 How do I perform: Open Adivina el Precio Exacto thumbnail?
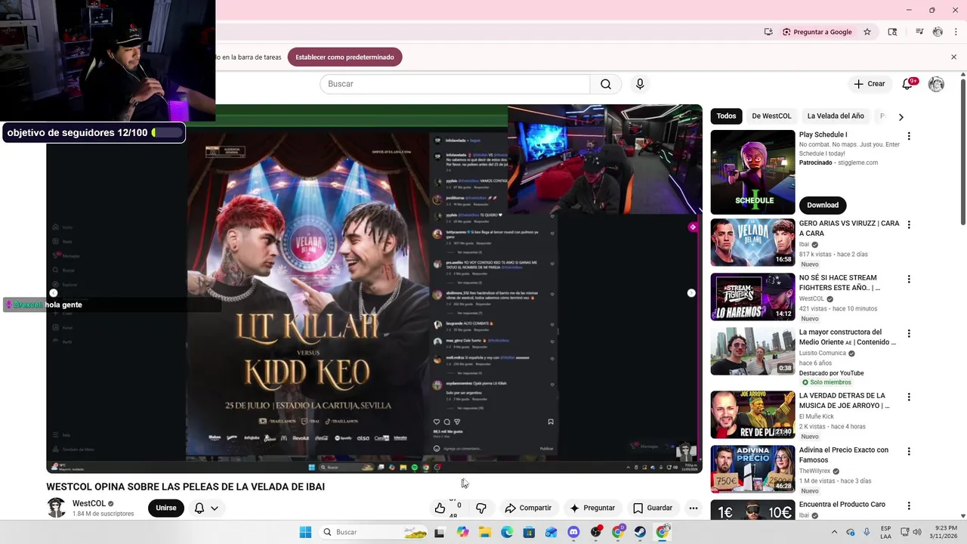tap(752, 469)
